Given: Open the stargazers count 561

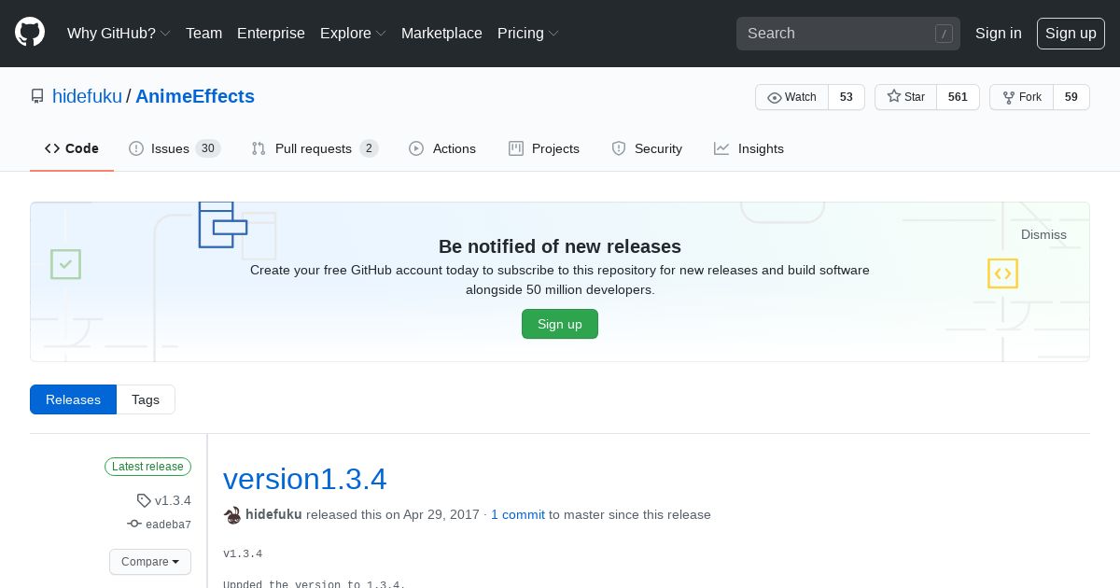Looking at the screenshot, I should pos(958,97).
